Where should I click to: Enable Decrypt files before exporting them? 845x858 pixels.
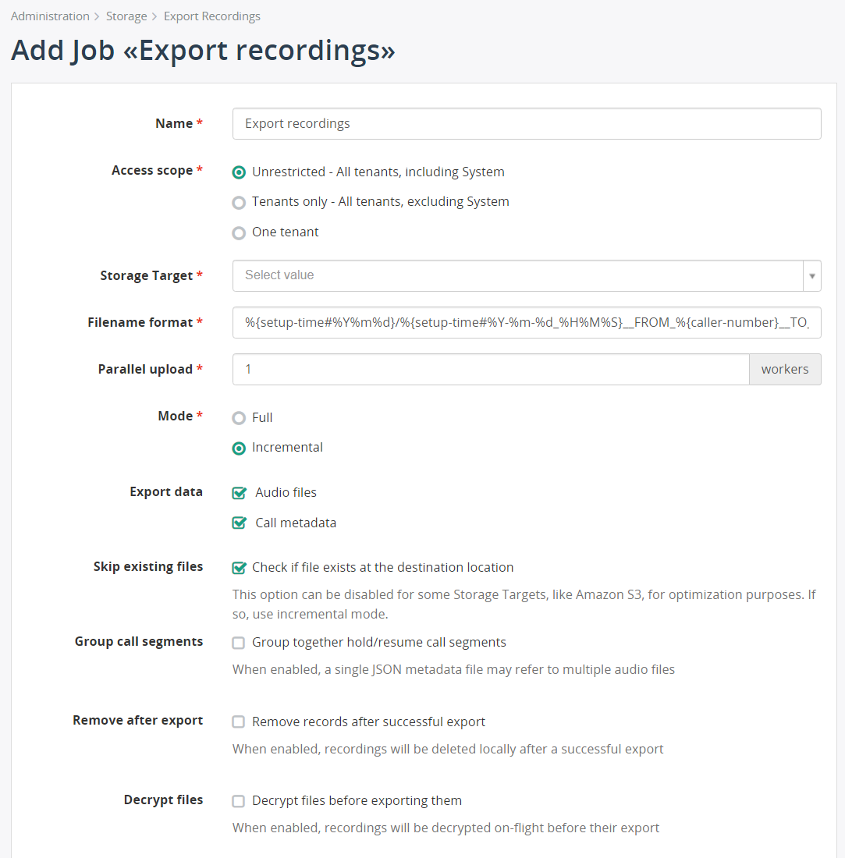point(239,802)
